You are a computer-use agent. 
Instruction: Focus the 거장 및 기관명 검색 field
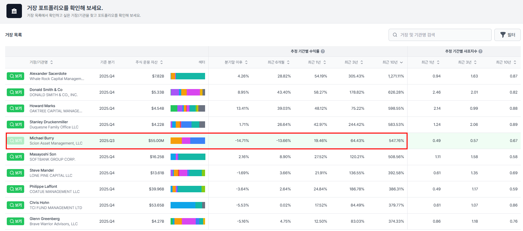(440, 35)
